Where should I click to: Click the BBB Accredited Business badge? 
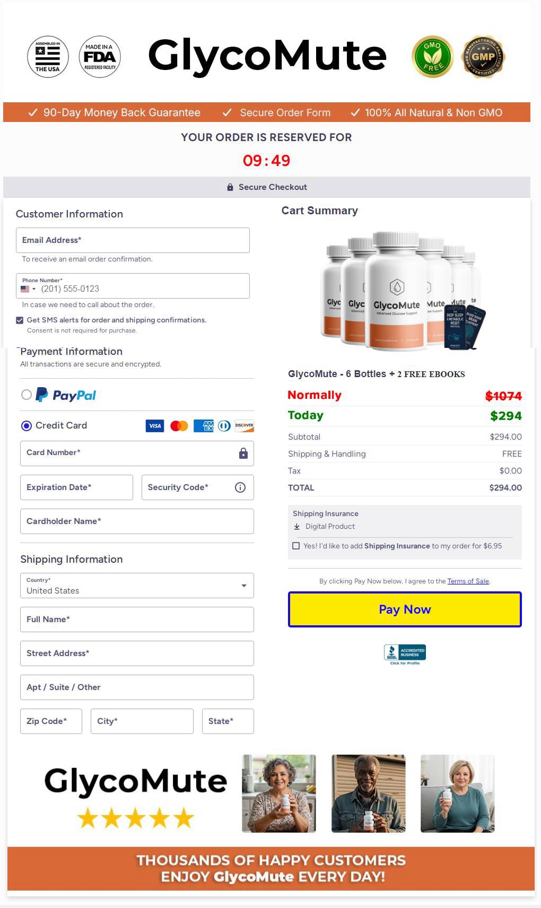click(x=404, y=652)
